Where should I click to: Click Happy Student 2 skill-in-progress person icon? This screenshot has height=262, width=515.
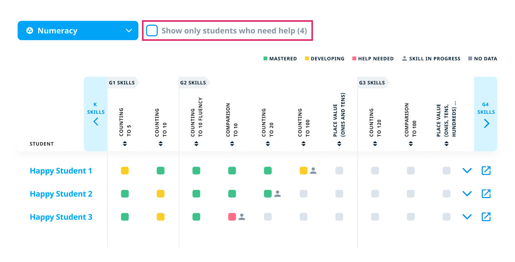(278, 194)
